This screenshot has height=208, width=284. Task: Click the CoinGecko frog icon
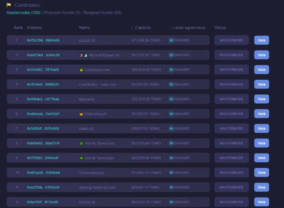(x=81, y=70)
